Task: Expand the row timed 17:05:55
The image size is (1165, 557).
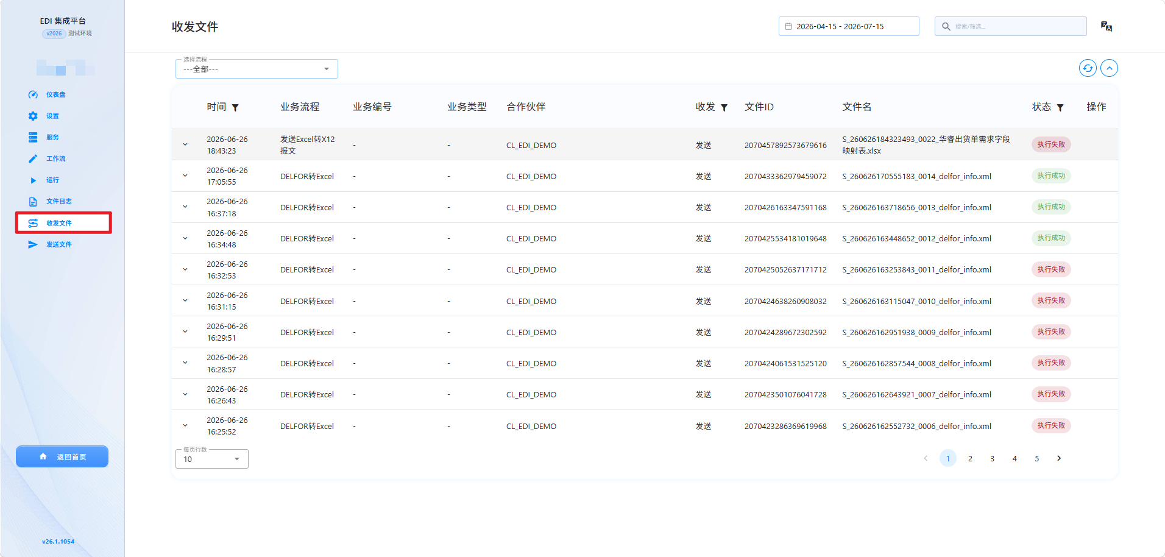Action: click(185, 176)
